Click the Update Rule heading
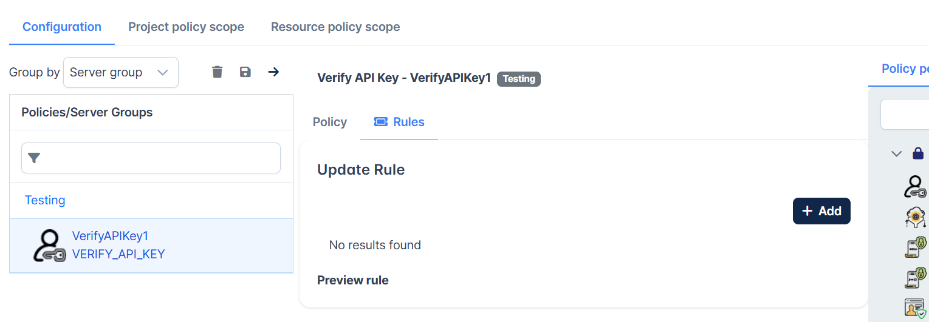The height and width of the screenshot is (322, 929). (361, 170)
